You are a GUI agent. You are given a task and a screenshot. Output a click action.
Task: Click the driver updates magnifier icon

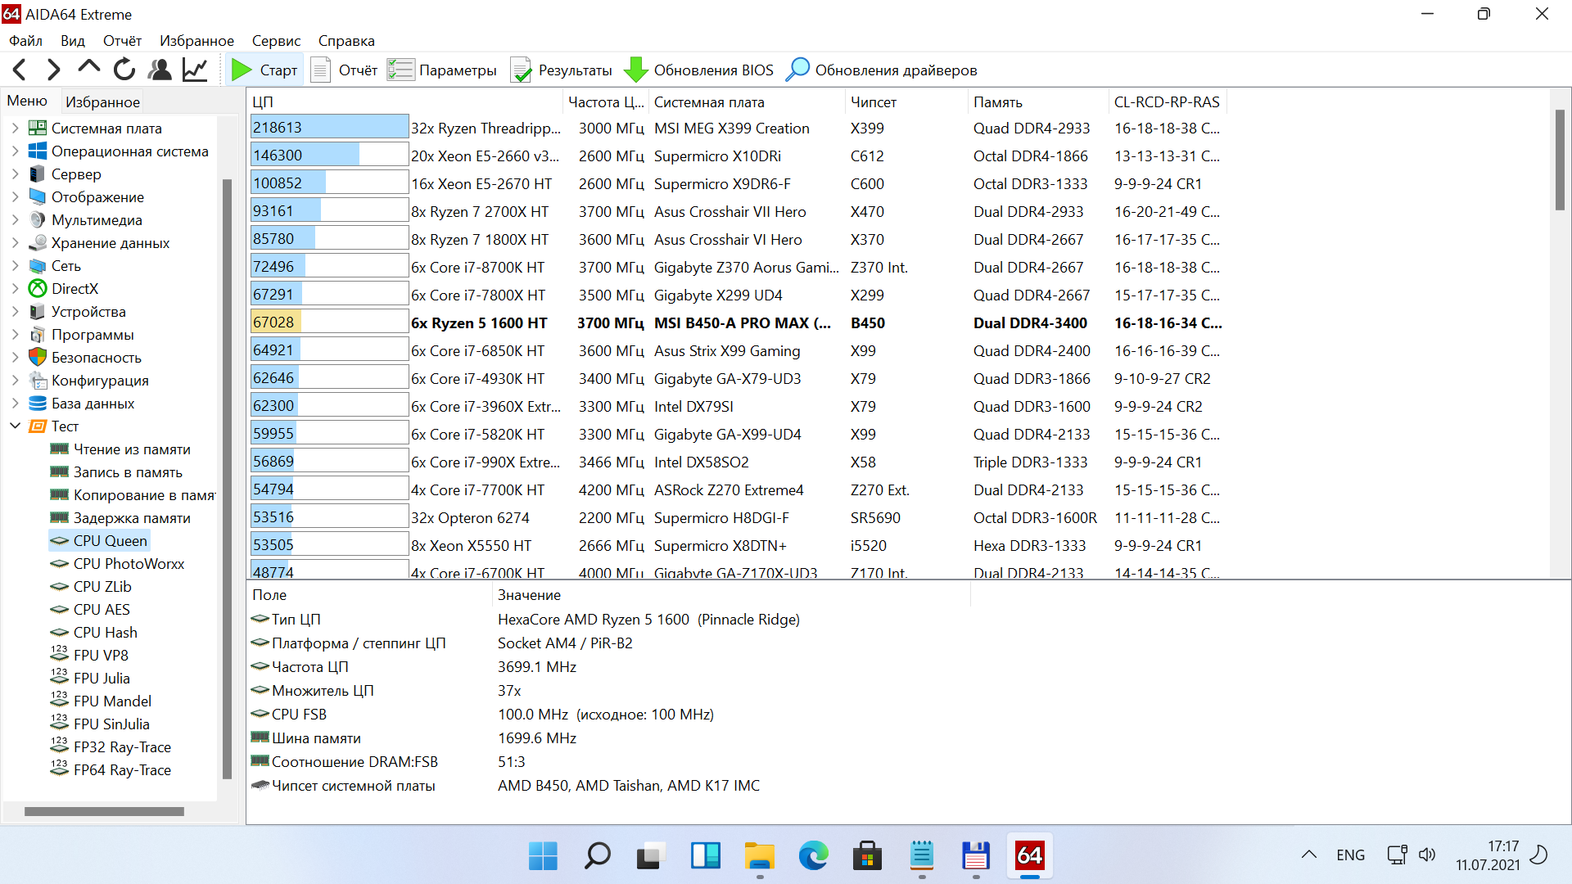(x=797, y=70)
